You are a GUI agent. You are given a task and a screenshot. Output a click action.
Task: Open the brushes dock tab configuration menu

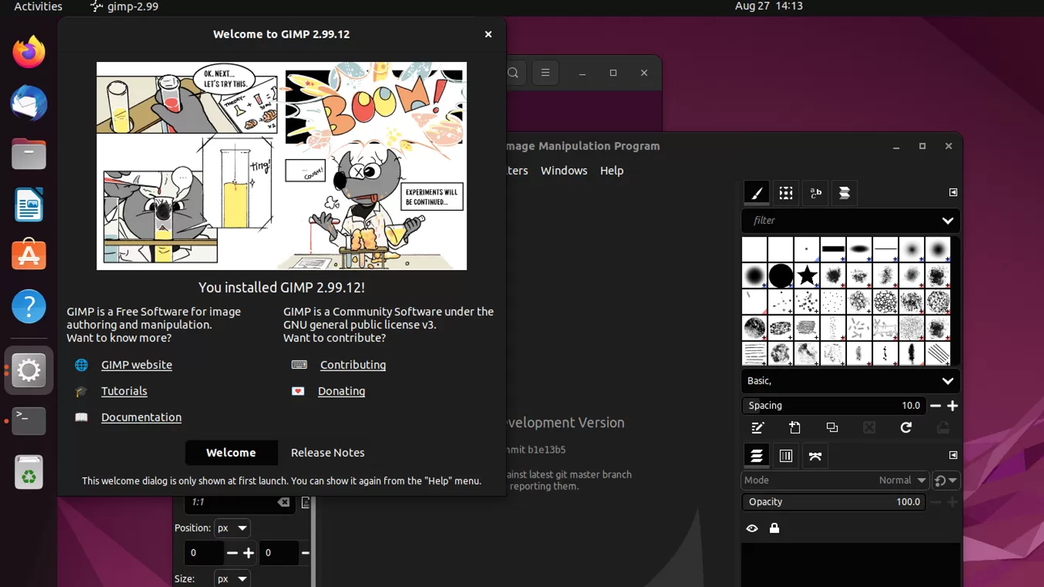pos(953,192)
